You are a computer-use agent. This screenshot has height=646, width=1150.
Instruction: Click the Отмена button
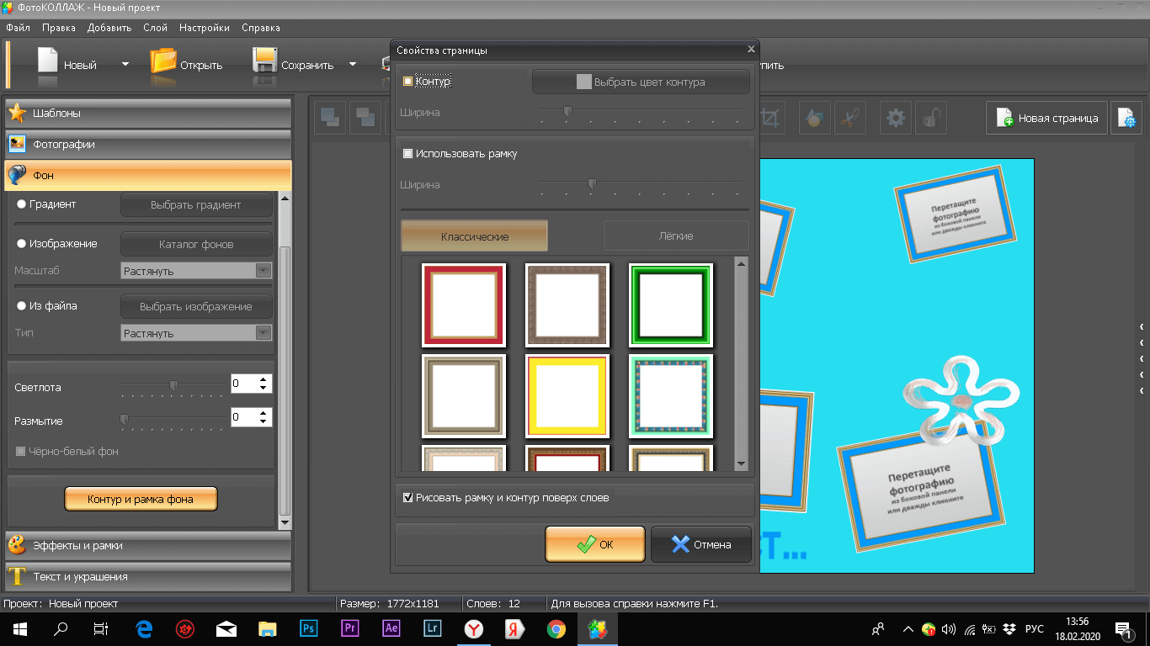pos(701,544)
